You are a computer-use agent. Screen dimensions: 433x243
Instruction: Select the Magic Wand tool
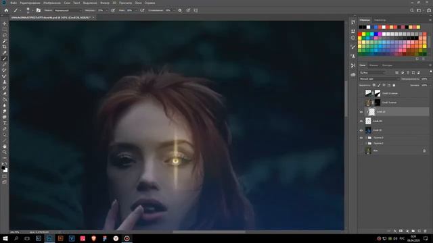tap(5, 41)
